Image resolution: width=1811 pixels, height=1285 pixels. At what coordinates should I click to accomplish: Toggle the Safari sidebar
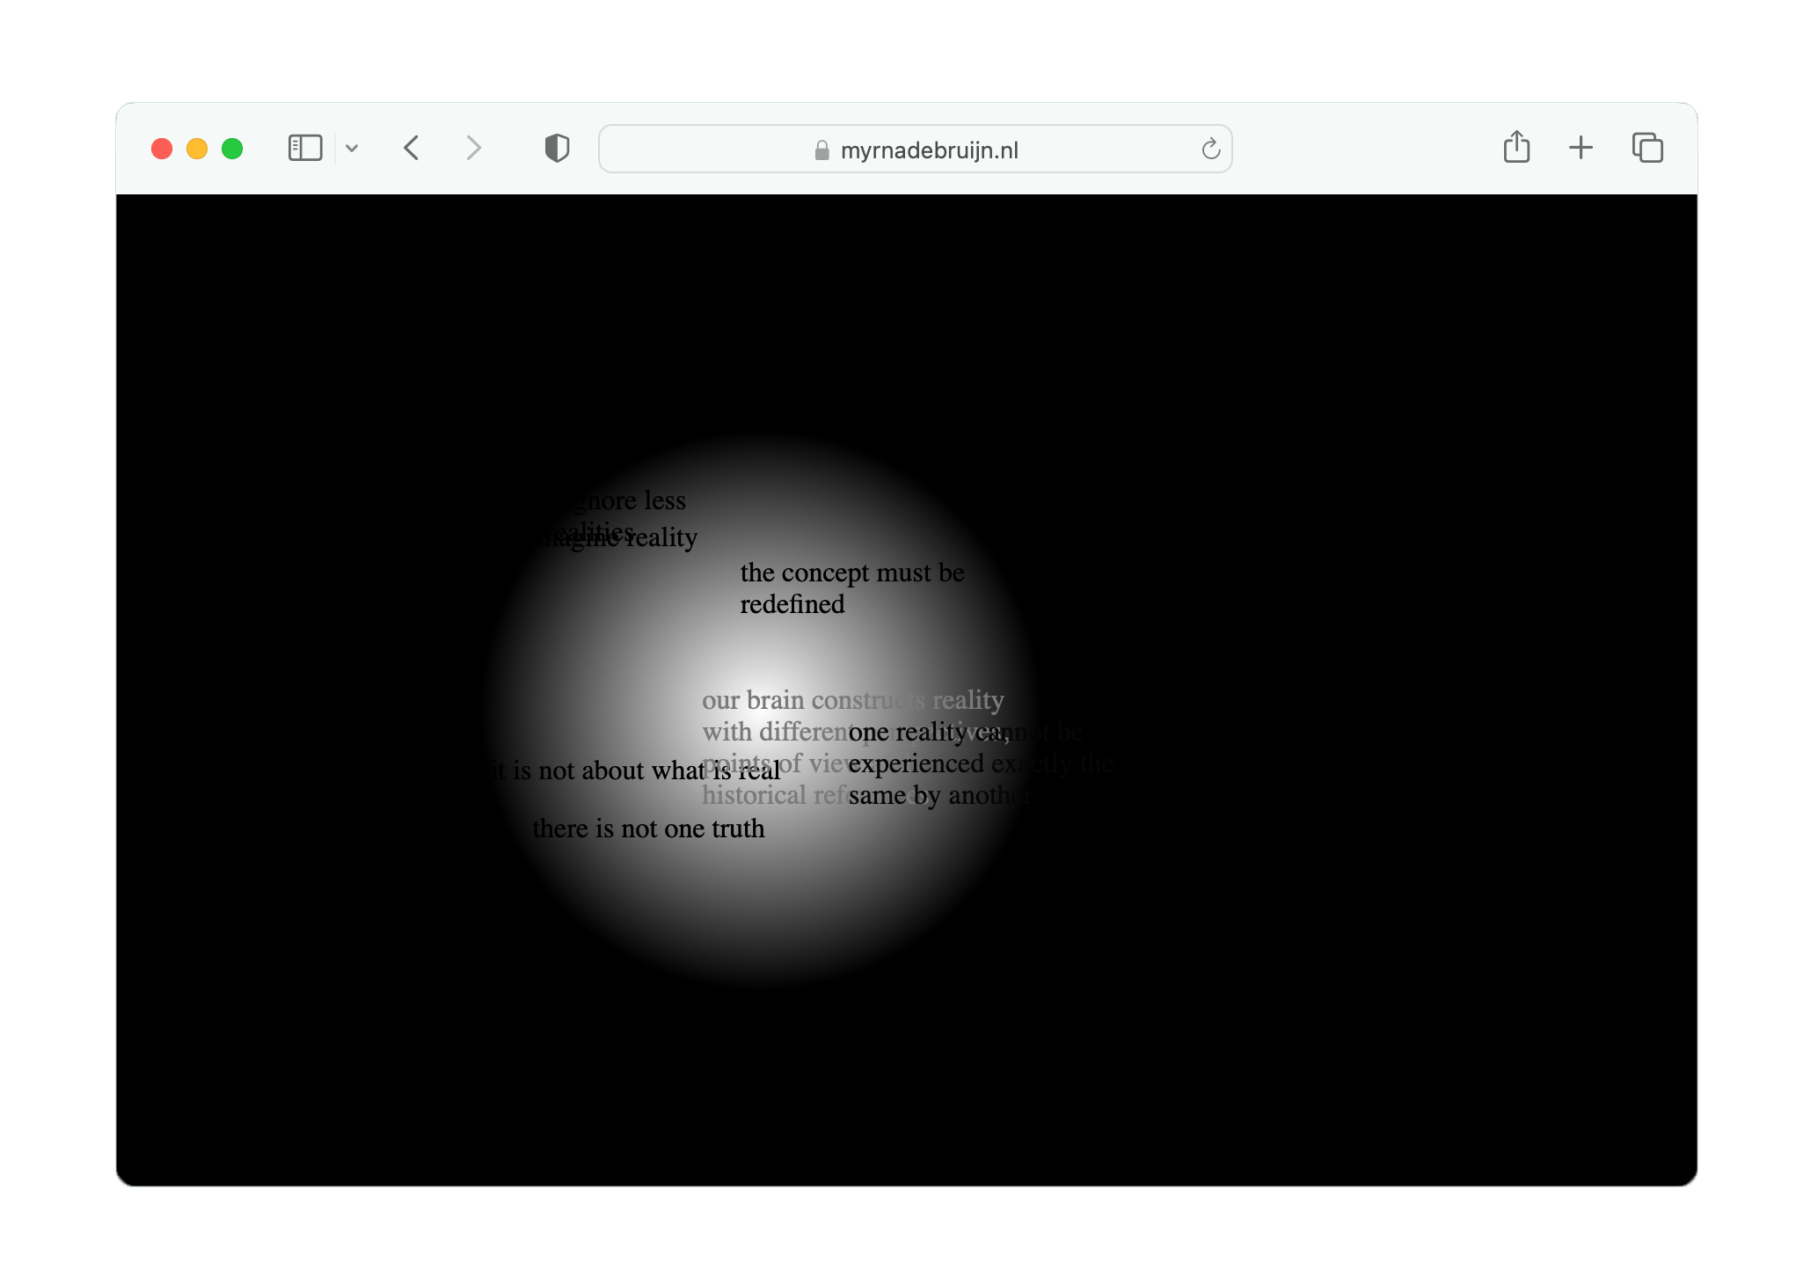(x=305, y=148)
